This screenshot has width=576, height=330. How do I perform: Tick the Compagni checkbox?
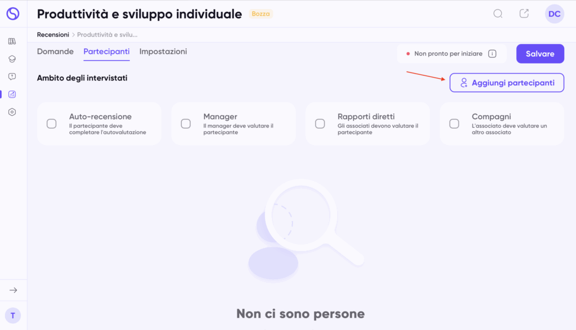(454, 124)
